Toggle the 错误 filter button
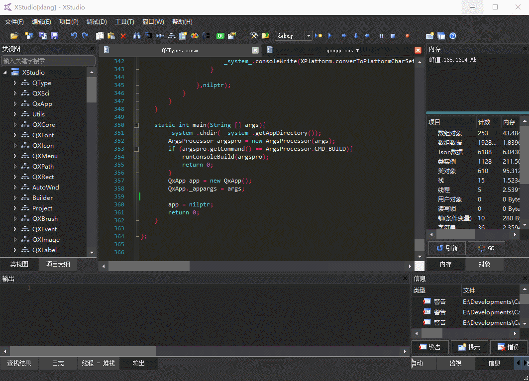 509,347
